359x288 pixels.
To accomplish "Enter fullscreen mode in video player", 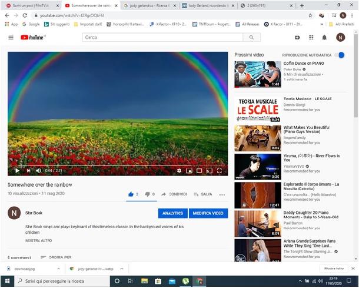I will (x=220, y=171).
